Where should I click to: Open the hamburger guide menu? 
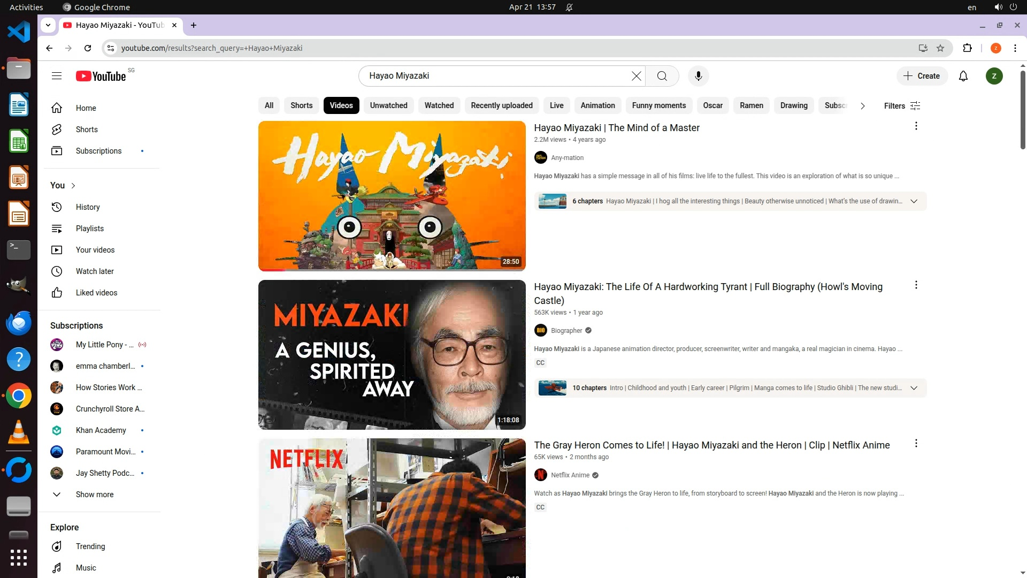point(57,76)
